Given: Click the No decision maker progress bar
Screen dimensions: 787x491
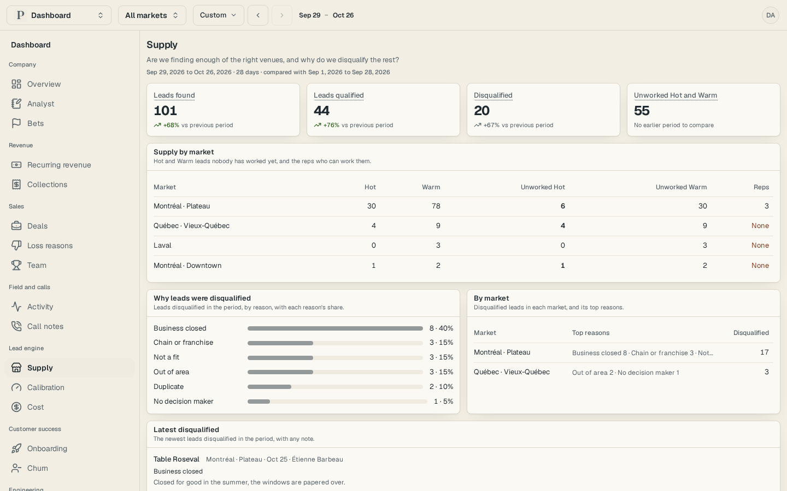Looking at the screenshot, I should pyautogui.click(x=337, y=402).
